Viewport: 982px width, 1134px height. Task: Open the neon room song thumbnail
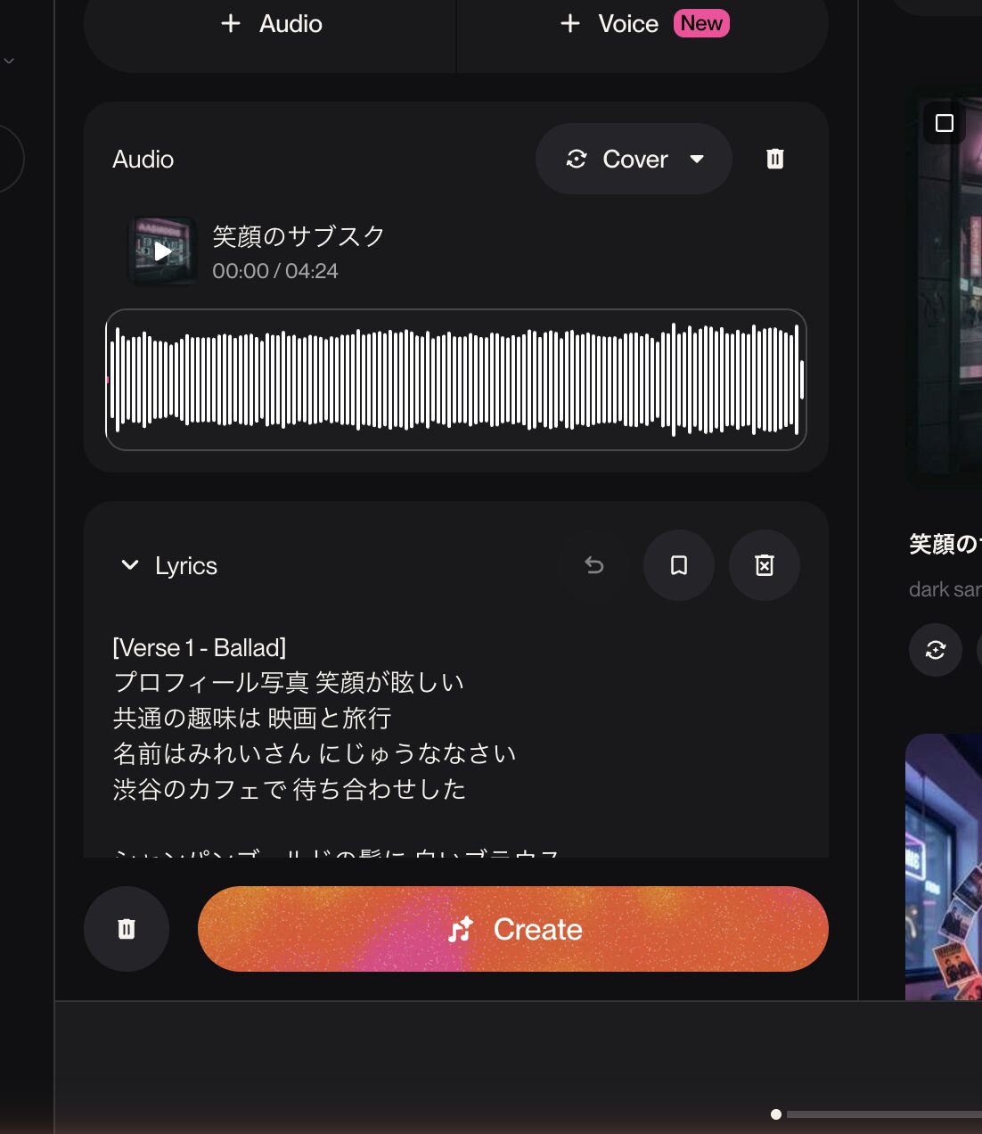944,867
